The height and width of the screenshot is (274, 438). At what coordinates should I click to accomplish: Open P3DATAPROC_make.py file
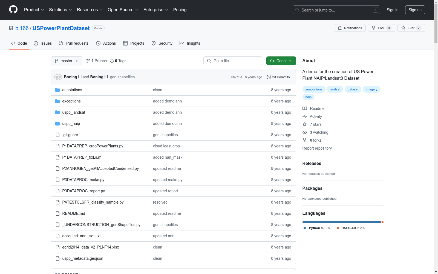point(83,180)
